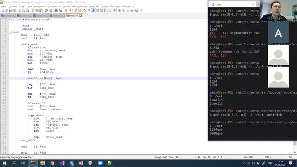The width and height of the screenshot is (297, 167).
Task: Click the Save All toolbar icon
Action: [x=15, y=10]
